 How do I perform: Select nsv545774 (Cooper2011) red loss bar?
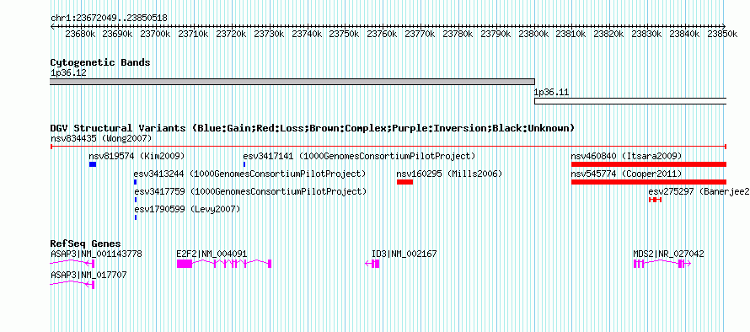649,182
